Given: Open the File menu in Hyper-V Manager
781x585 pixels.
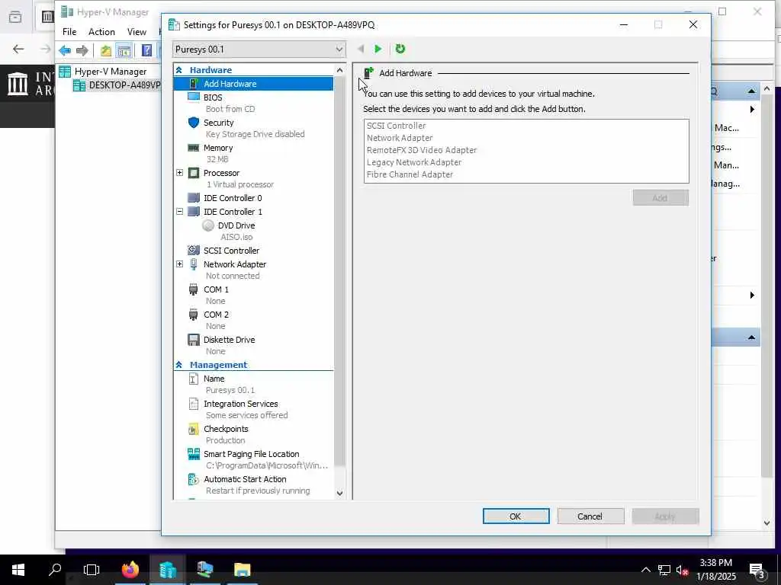Looking at the screenshot, I should tap(69, 32).
